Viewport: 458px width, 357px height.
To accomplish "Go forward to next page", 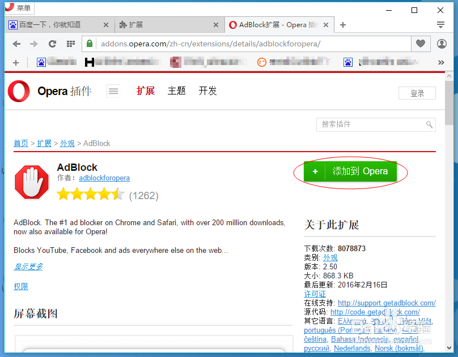I will click(34, 44).
